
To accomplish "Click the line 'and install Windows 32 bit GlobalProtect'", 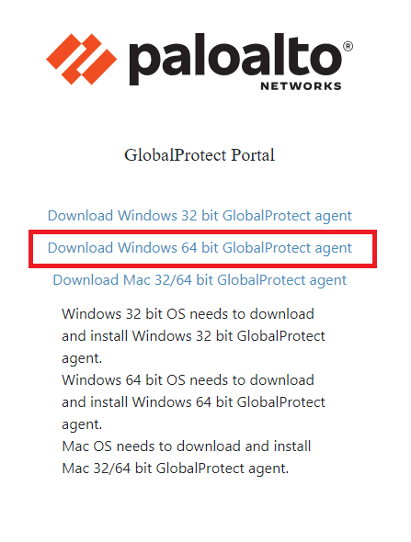I will [x=193, y=336].
